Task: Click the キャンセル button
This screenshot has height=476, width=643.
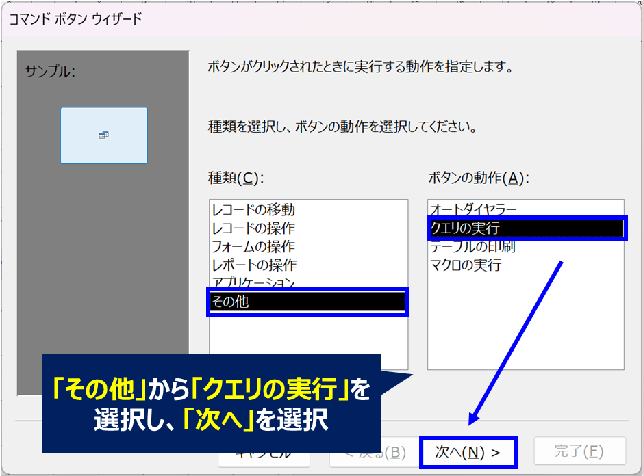Action: [x=264, y=454]
